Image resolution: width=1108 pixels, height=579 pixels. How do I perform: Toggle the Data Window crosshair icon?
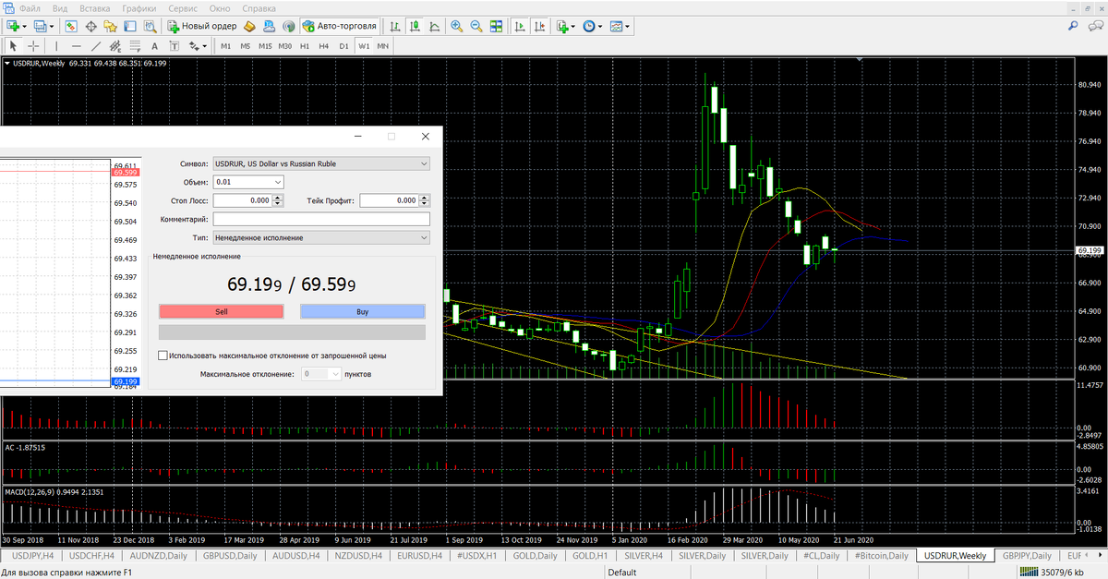point(90,26)
